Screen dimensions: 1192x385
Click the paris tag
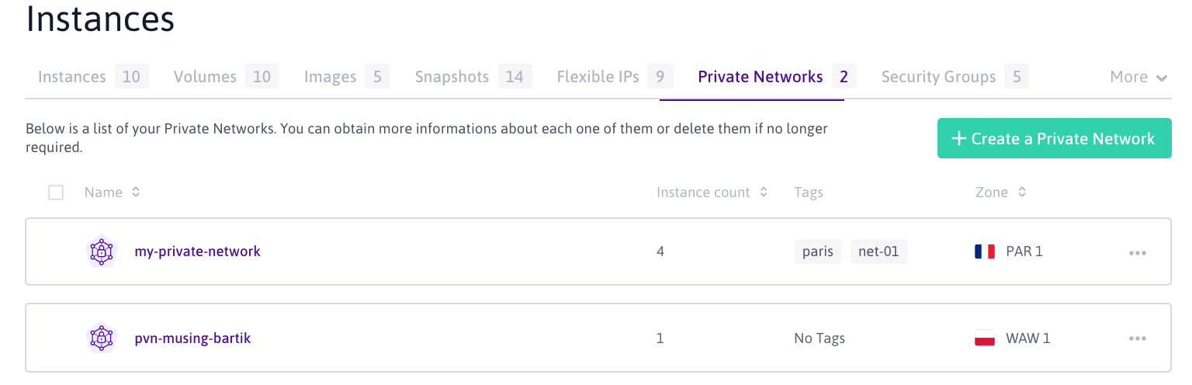817,251
